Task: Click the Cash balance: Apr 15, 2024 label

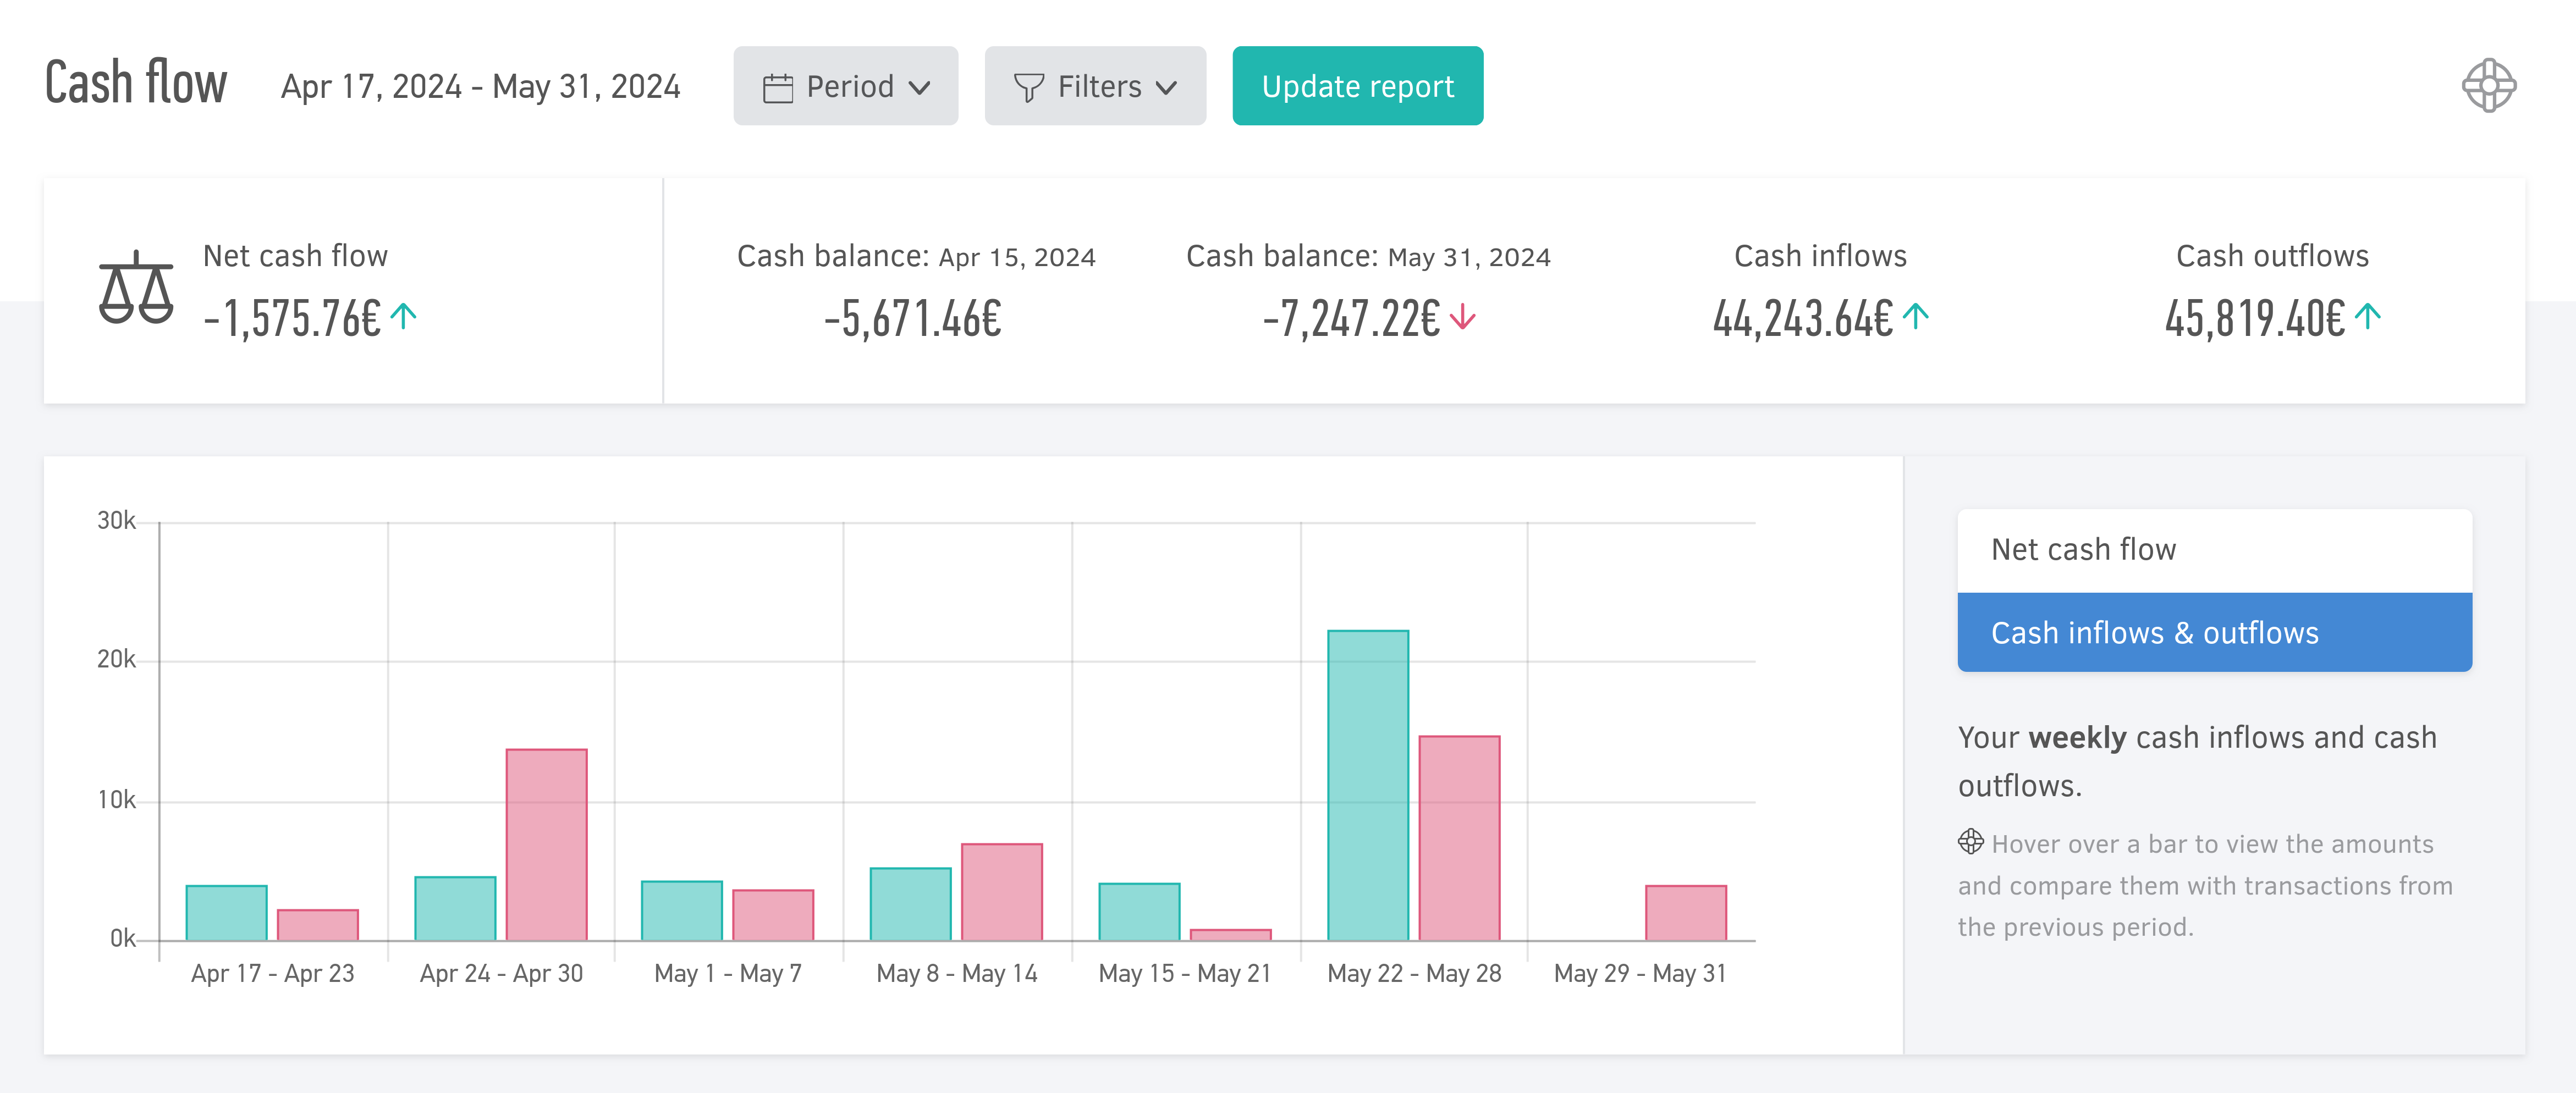Action: (916, 256)
